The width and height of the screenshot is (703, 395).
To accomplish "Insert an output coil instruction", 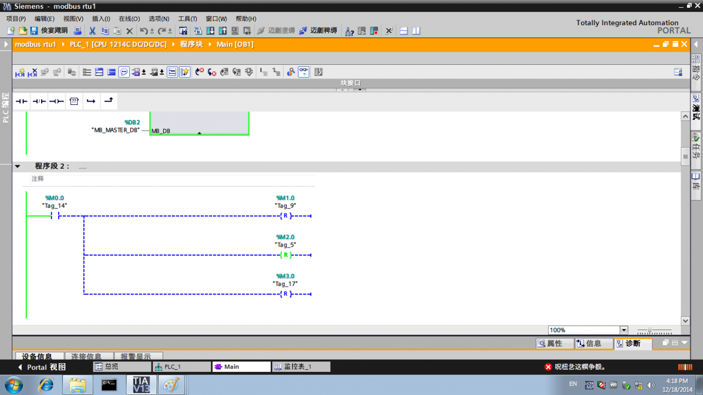I will coord(57,101).
